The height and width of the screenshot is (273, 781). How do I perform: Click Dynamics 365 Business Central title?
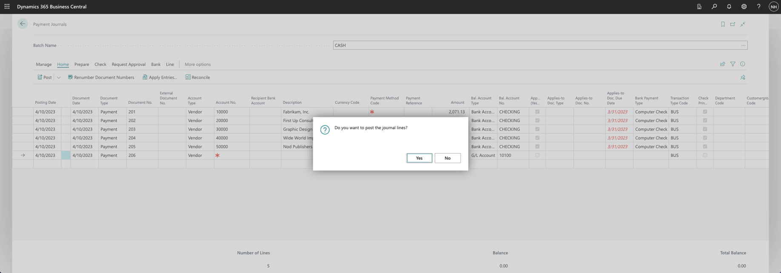point(52,7)
